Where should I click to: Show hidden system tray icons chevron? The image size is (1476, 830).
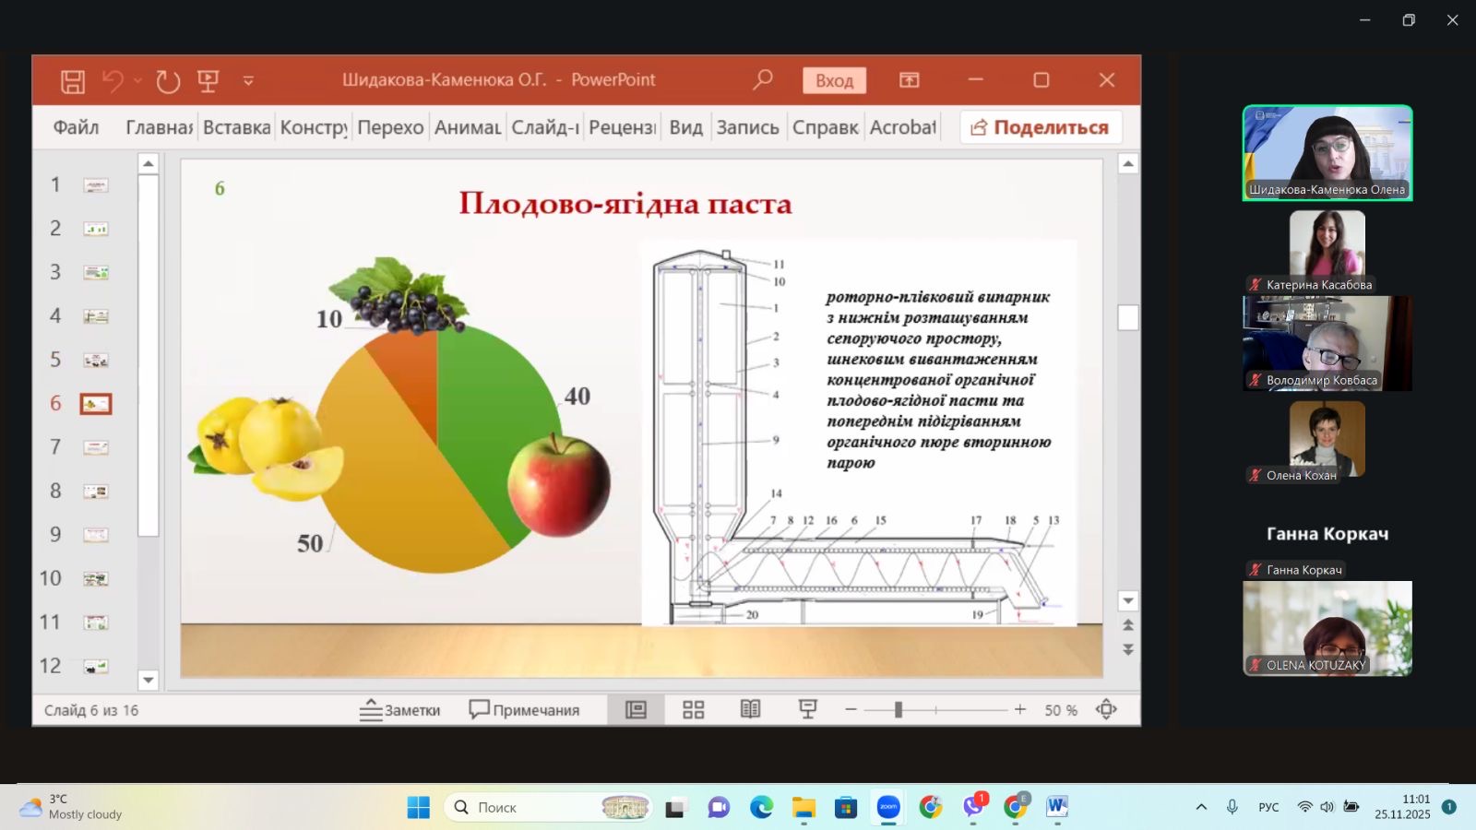(x=1201, y=807)
